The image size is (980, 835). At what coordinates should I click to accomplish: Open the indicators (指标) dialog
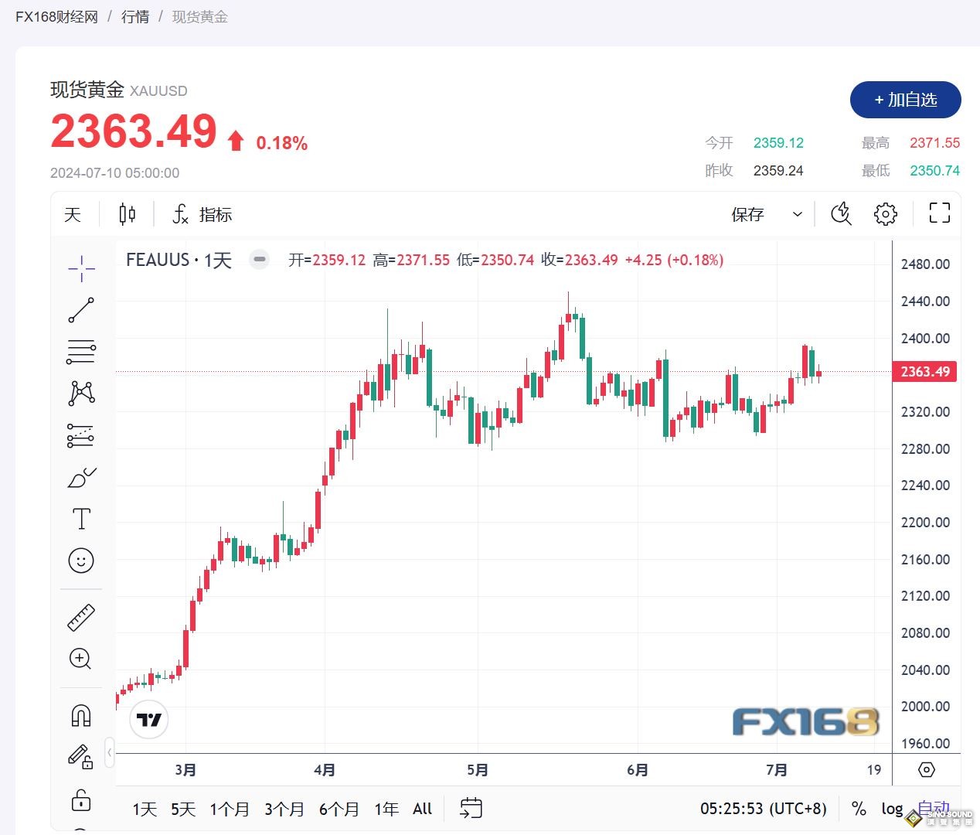[x=202, y=214]
